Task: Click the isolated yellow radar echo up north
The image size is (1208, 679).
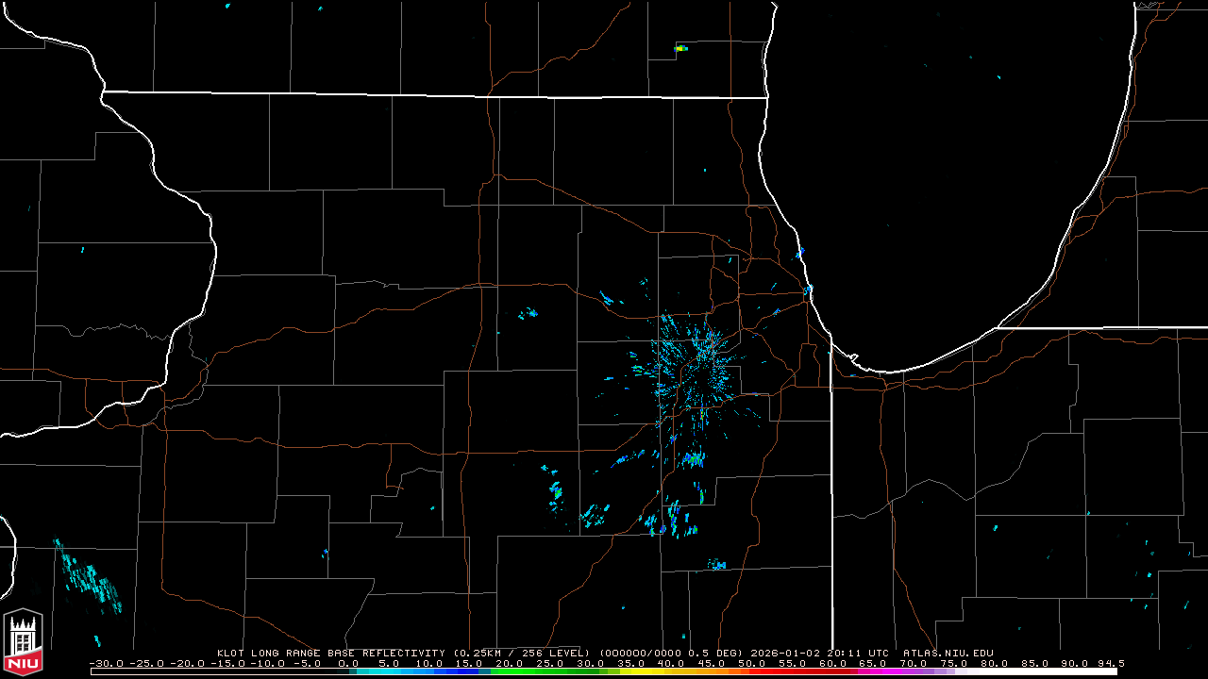Action: [x=680, y=48]
